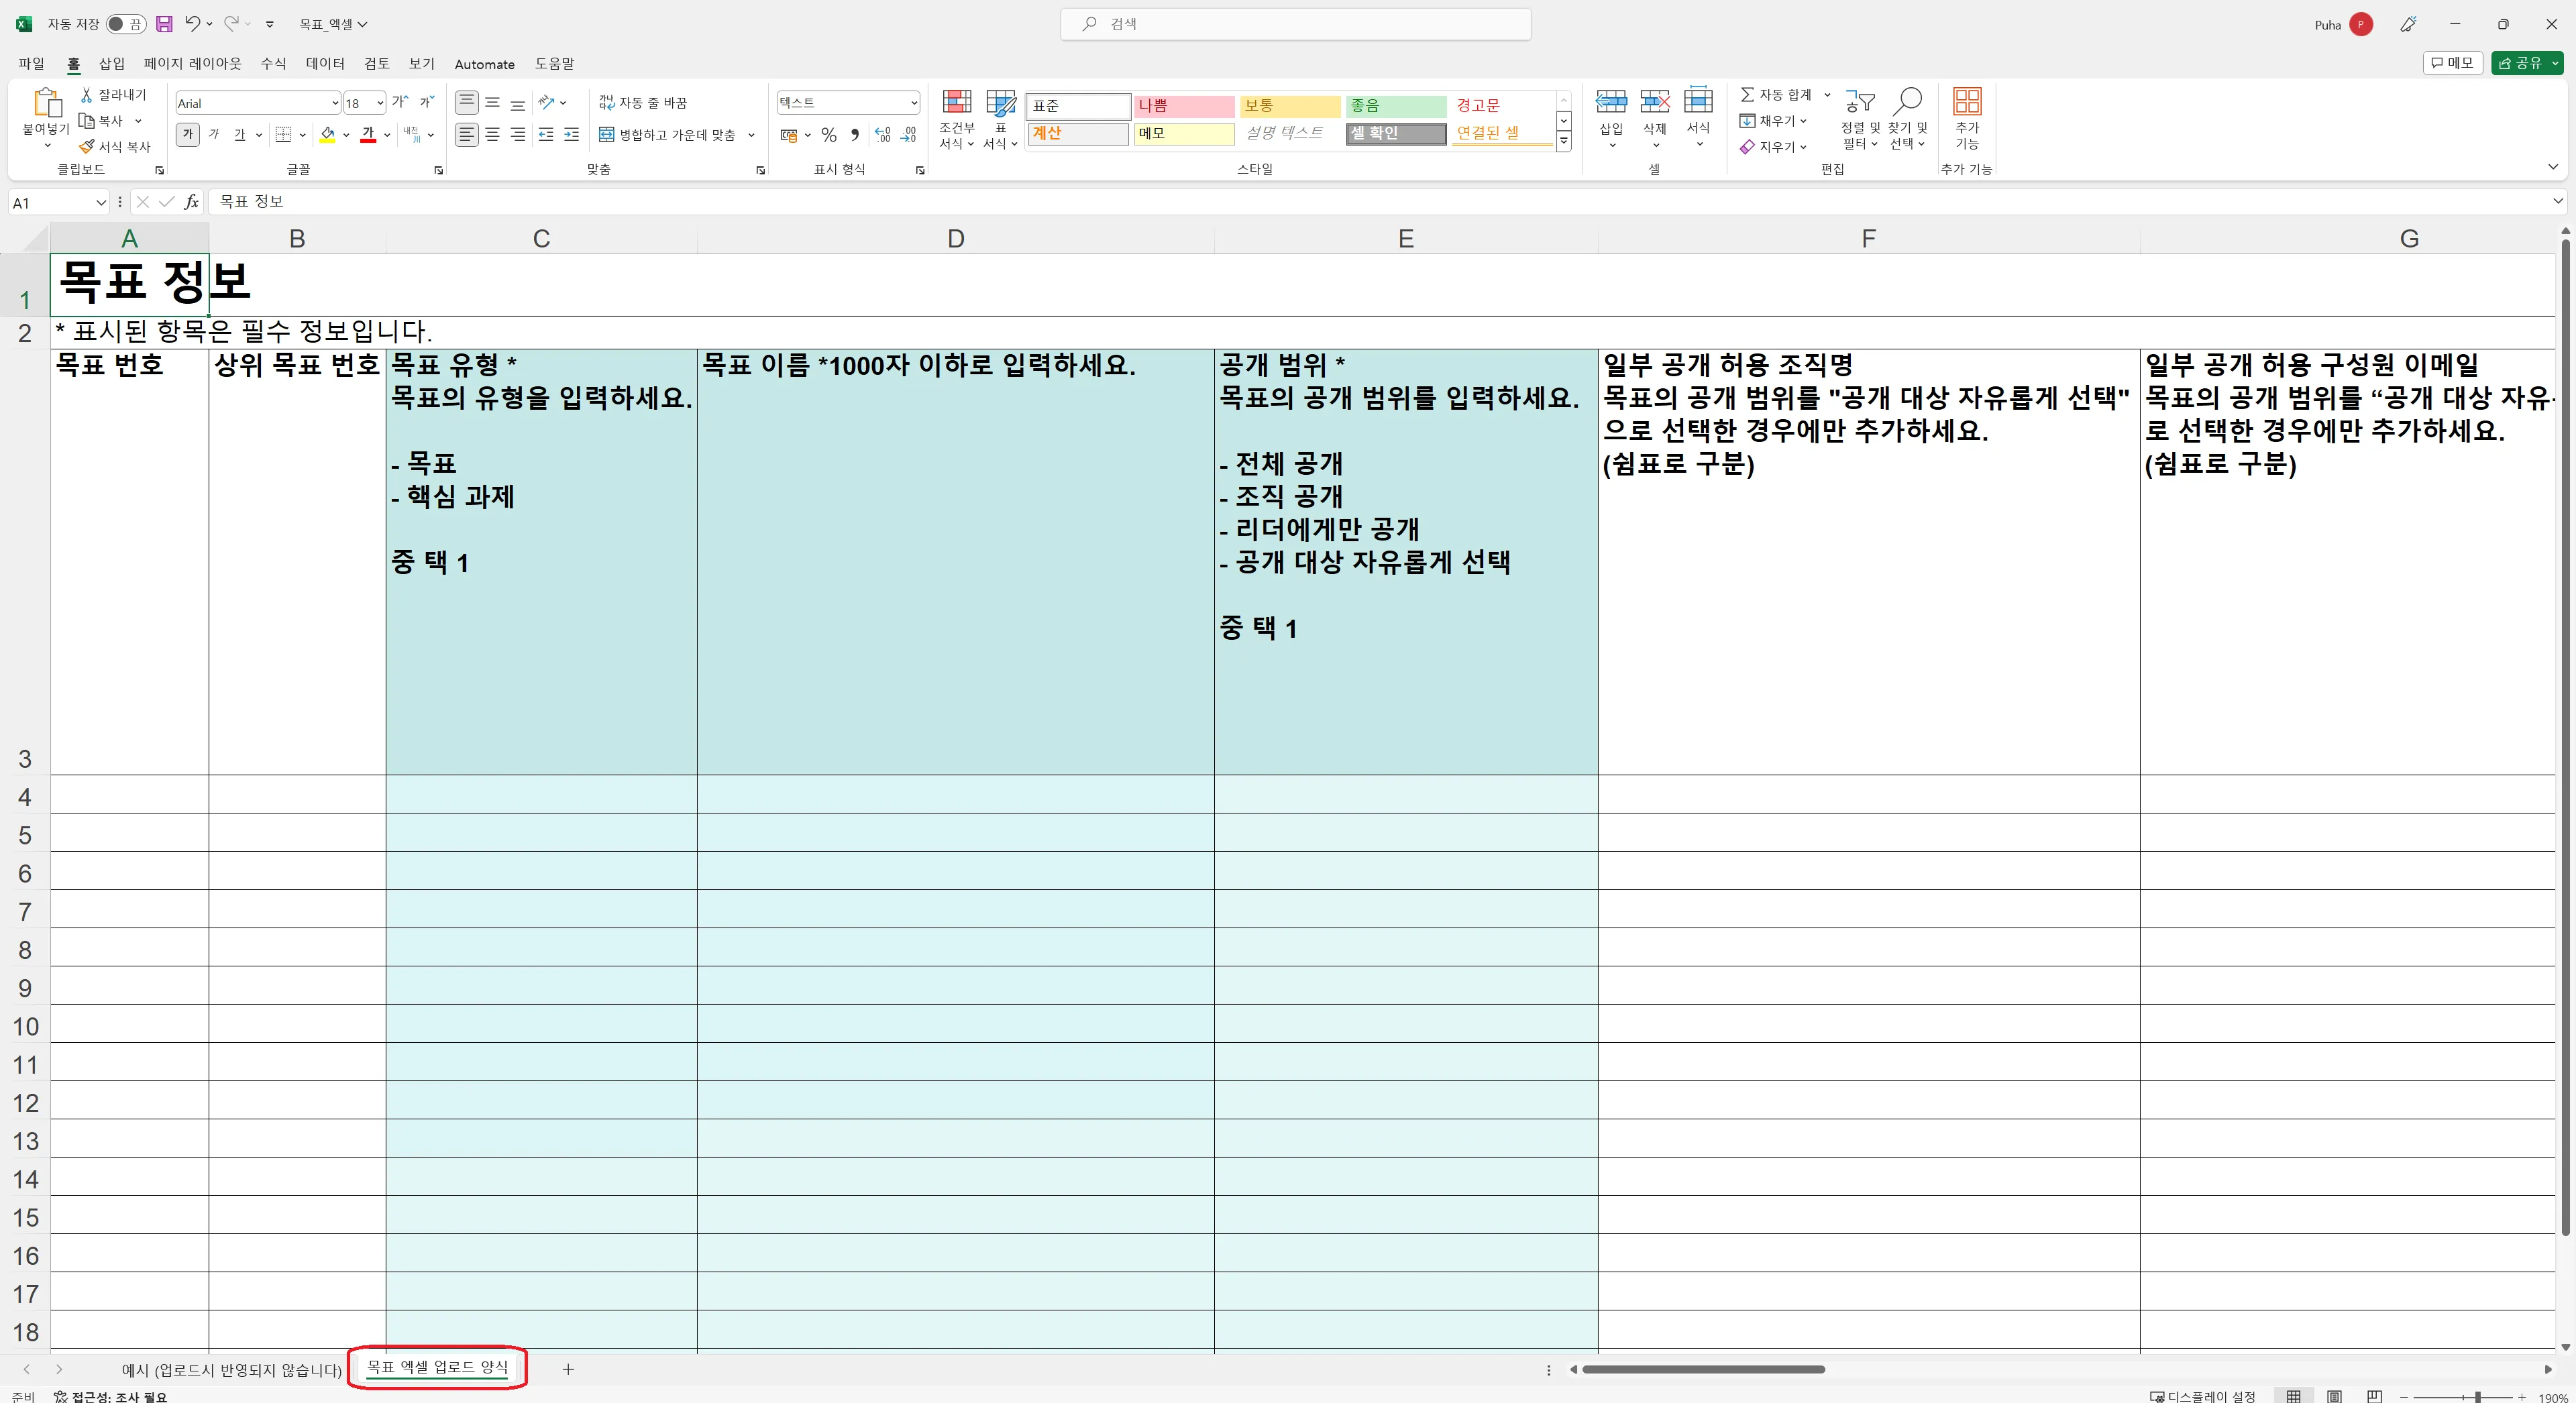Toggle center horizontal text alignment

click(x=492, y=134)
